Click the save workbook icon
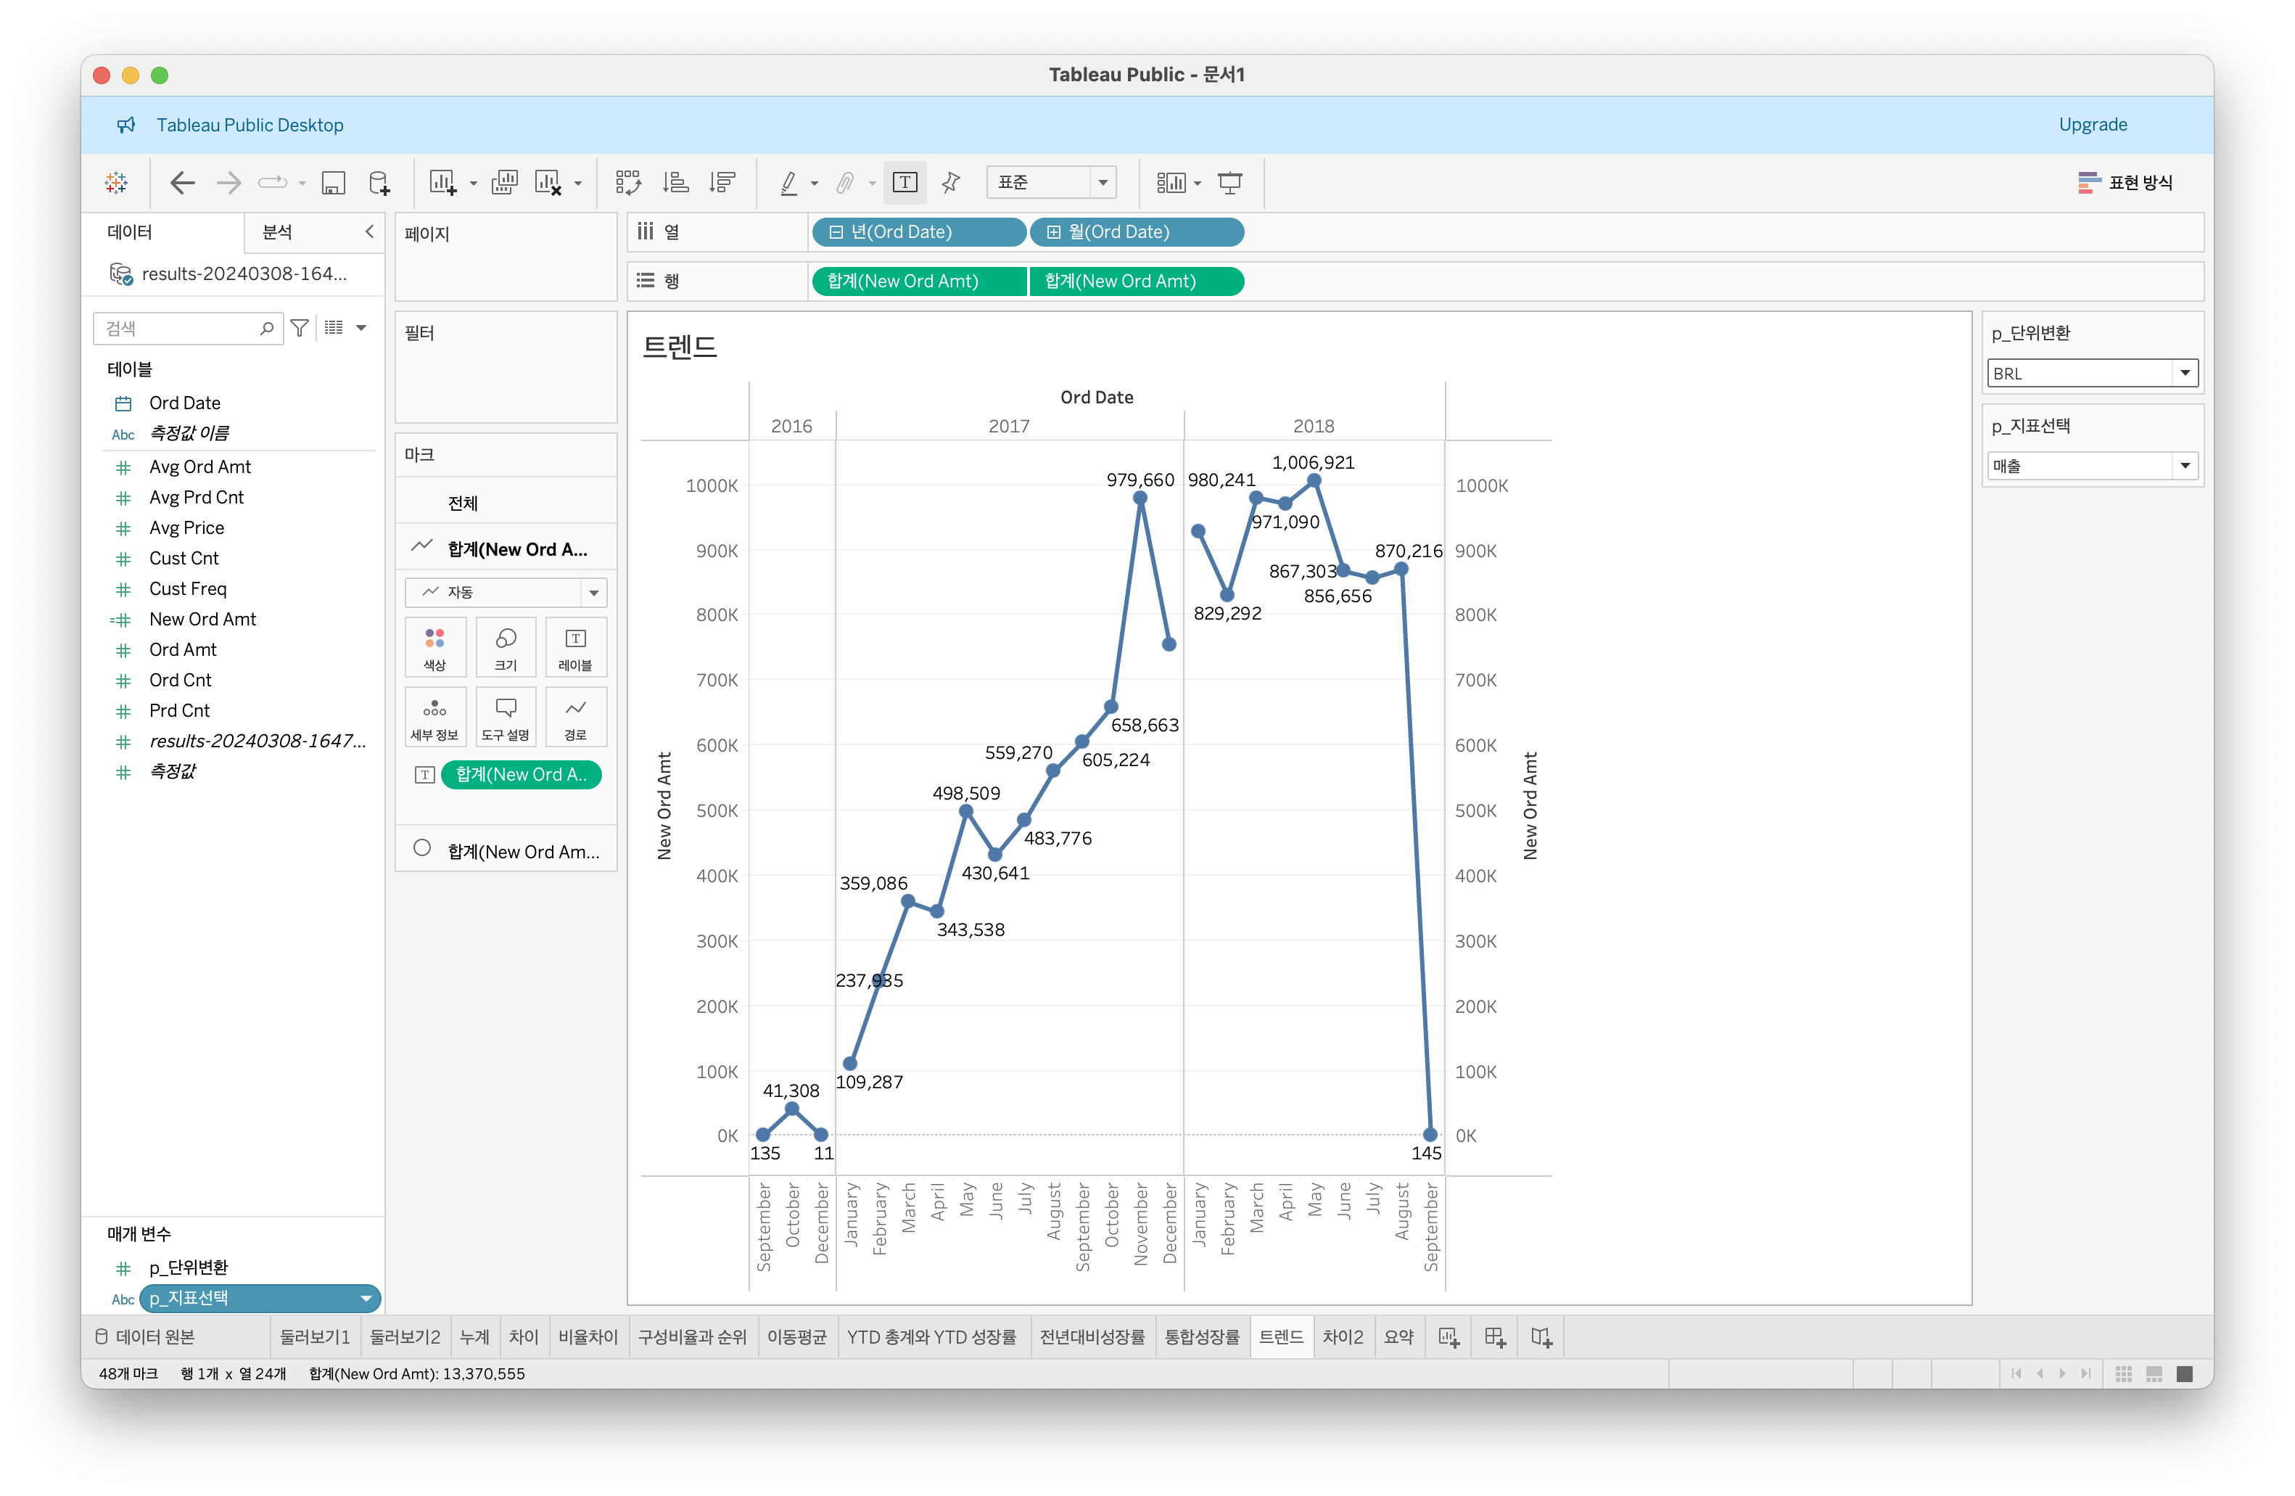Screen dimensions: 2295x1496 tap(334, 184)
